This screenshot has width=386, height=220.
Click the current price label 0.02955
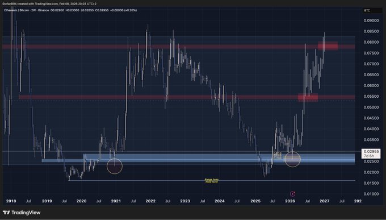click(371, 151)
